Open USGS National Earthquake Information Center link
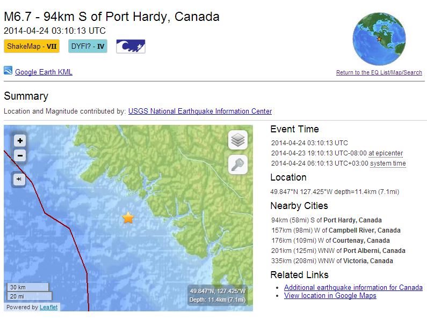This screenshot has height=321, width=427. point(200,111)
